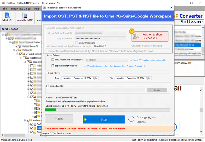Click the Authentication Successful button
205x142 pixels.
(150, 36)
